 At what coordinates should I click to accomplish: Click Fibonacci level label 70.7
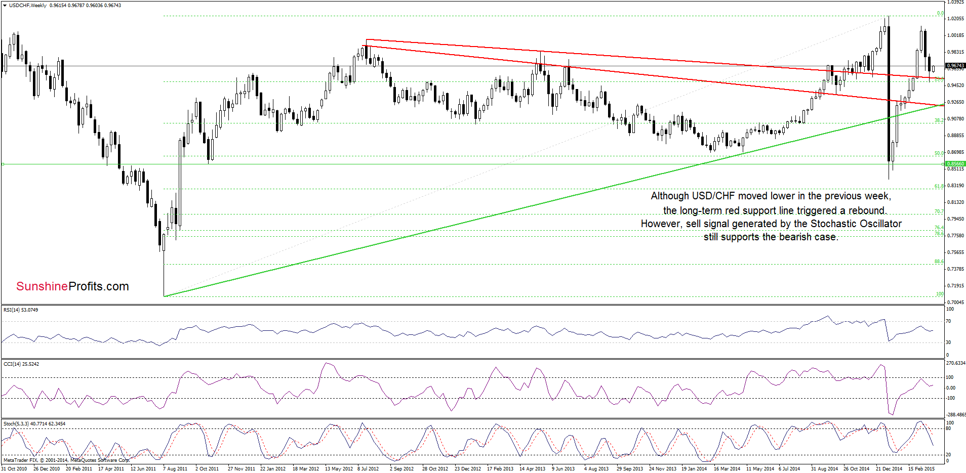coord(939,211)
